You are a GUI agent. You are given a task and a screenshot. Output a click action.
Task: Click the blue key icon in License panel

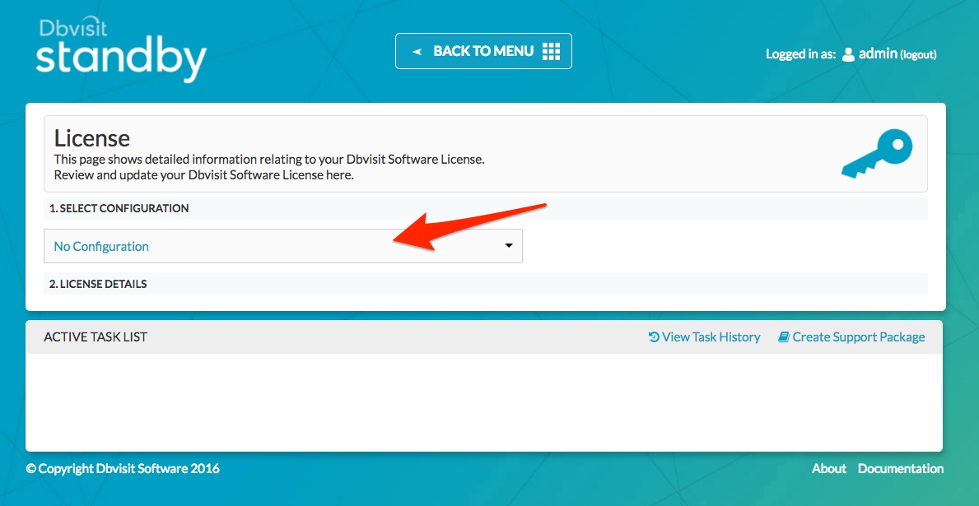click(877, 153)
